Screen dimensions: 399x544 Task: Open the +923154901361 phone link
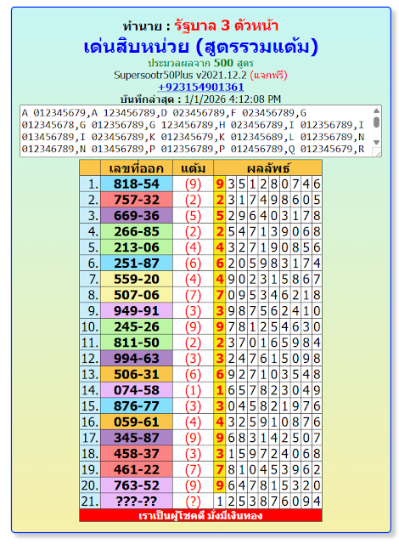click(x=200, y=87)
